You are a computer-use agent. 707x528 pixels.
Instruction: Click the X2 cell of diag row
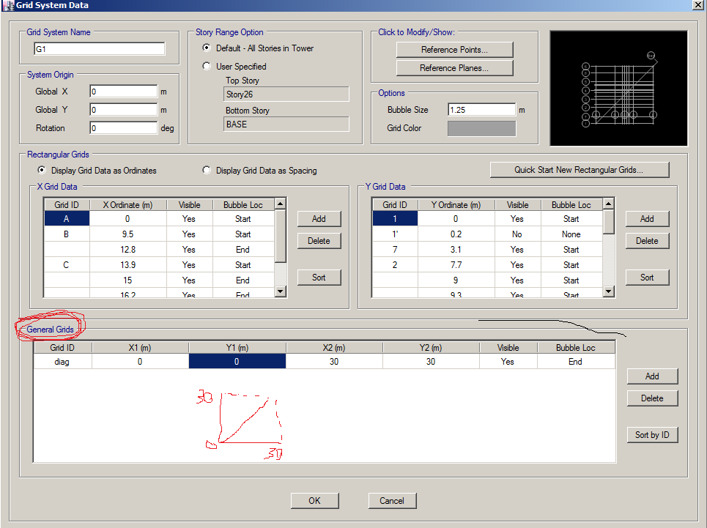click(334, 362)
